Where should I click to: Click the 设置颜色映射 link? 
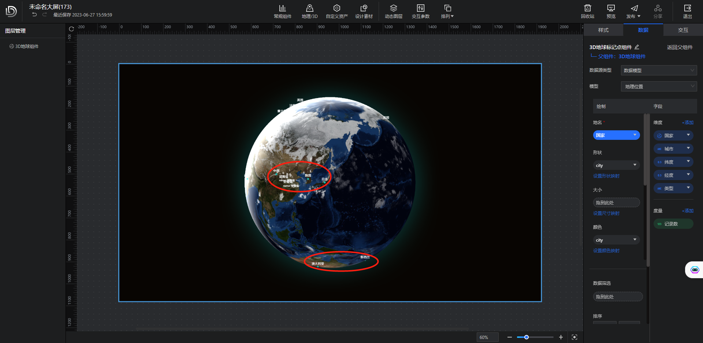(x=606, y=251)
